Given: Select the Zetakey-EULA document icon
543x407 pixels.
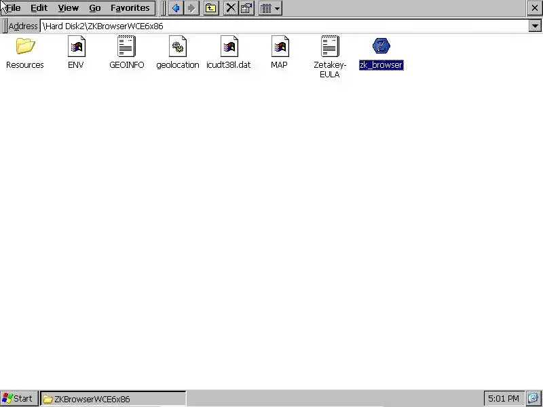Looking at the screenshot, I should [330, 46].
